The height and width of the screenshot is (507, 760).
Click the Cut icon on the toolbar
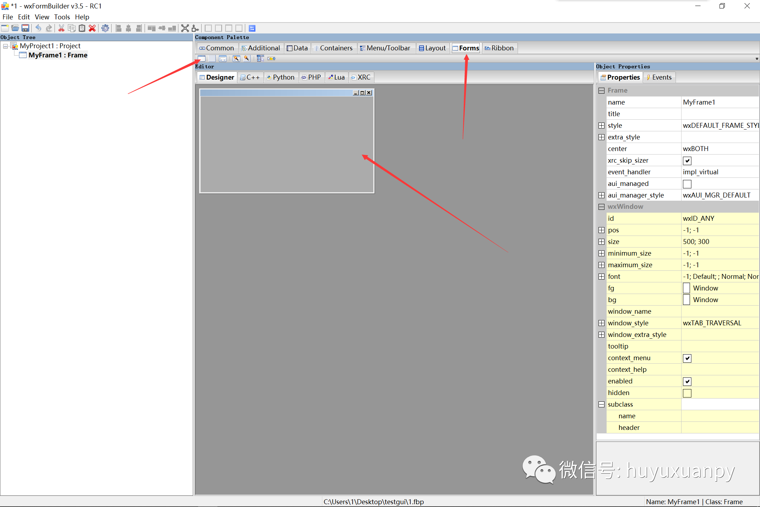click(x=61, y=28)
